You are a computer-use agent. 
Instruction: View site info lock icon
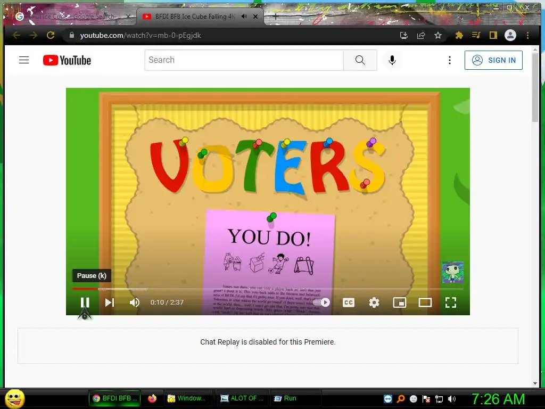tap(72, 35)
